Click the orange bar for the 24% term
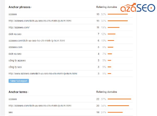 click(115, 112)
